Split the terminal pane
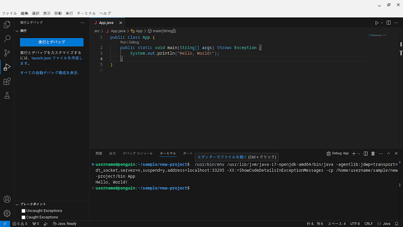The image size is (403, 227). pyautogui.click(x=366, y=153)
